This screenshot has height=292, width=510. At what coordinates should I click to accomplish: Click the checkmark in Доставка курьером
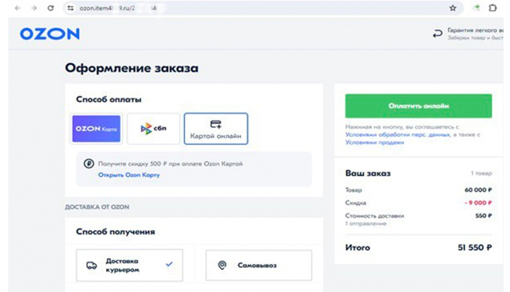pyautogui.click(x=169, y=264)
